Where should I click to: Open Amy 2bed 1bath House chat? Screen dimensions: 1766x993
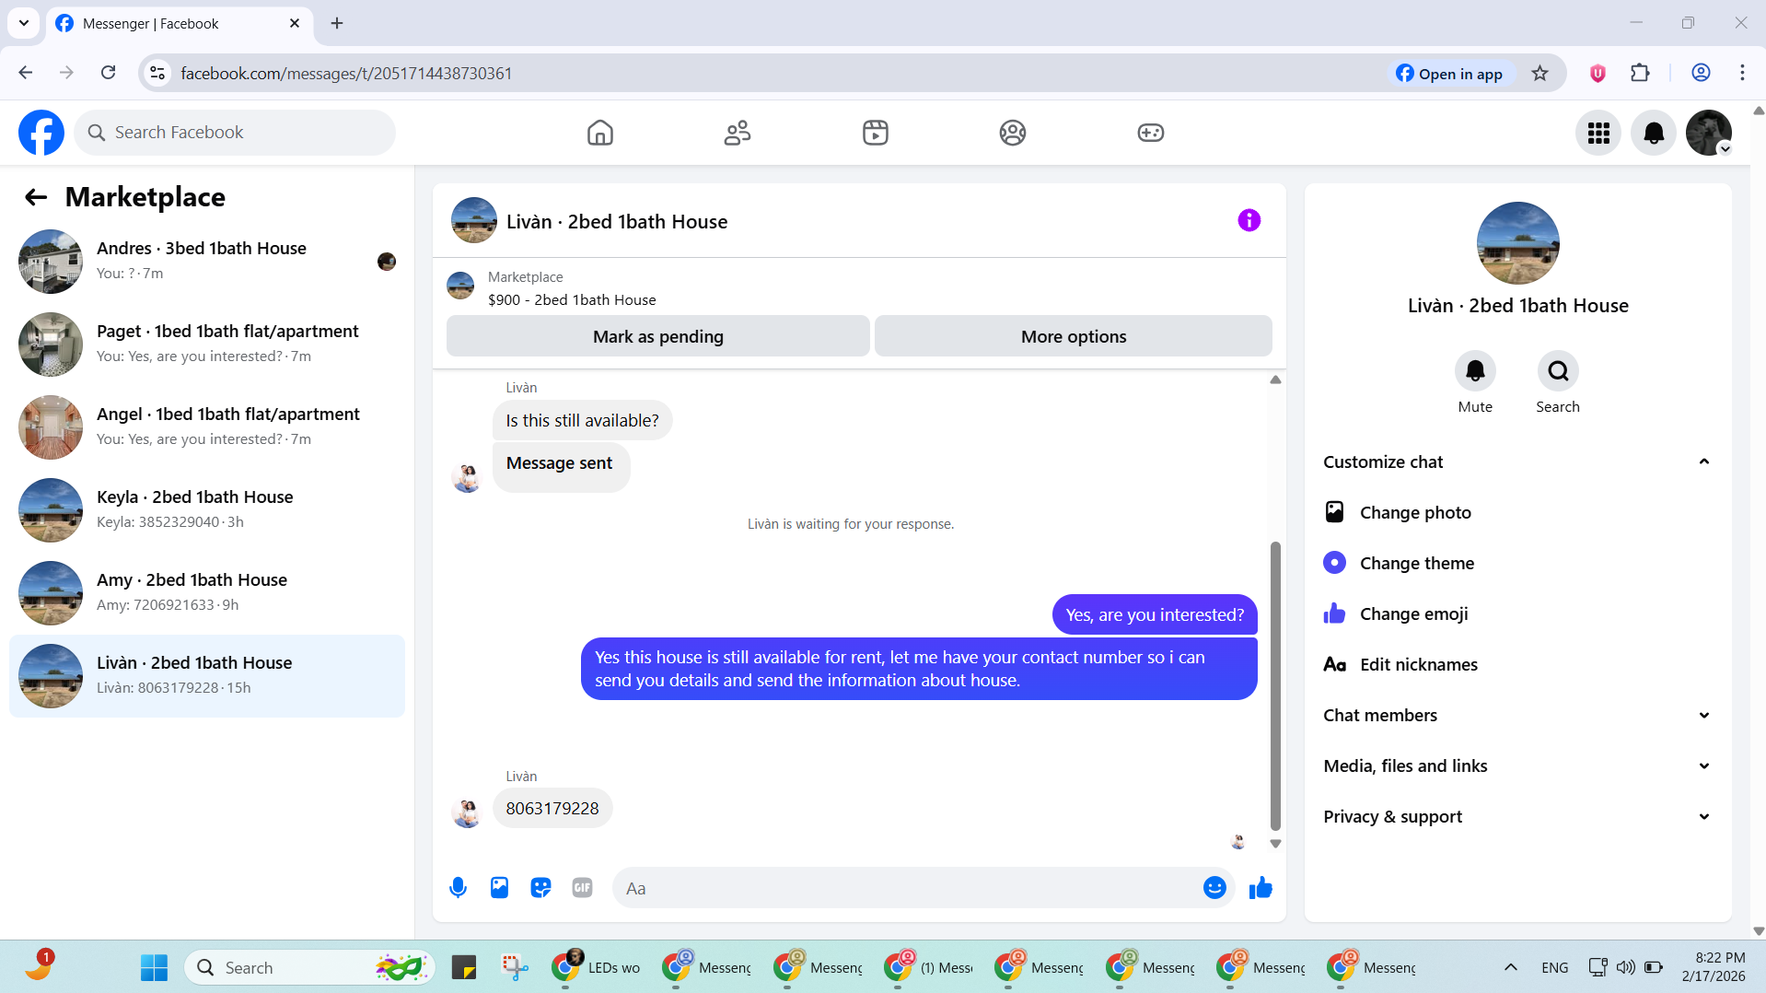[207, 592]
